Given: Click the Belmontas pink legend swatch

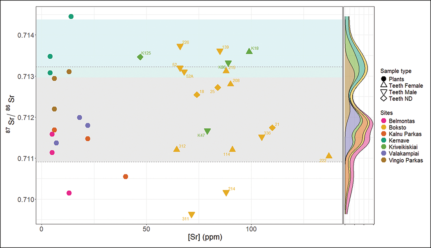Looking at the screenshot, I should click(x=384, y=121).
